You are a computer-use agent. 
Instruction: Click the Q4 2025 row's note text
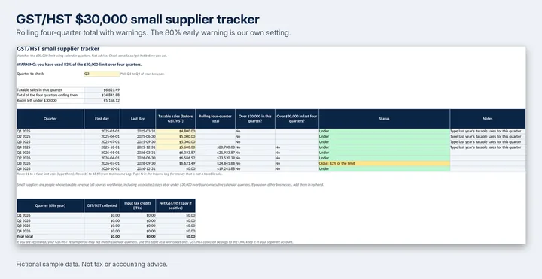(x=486, y=147)
